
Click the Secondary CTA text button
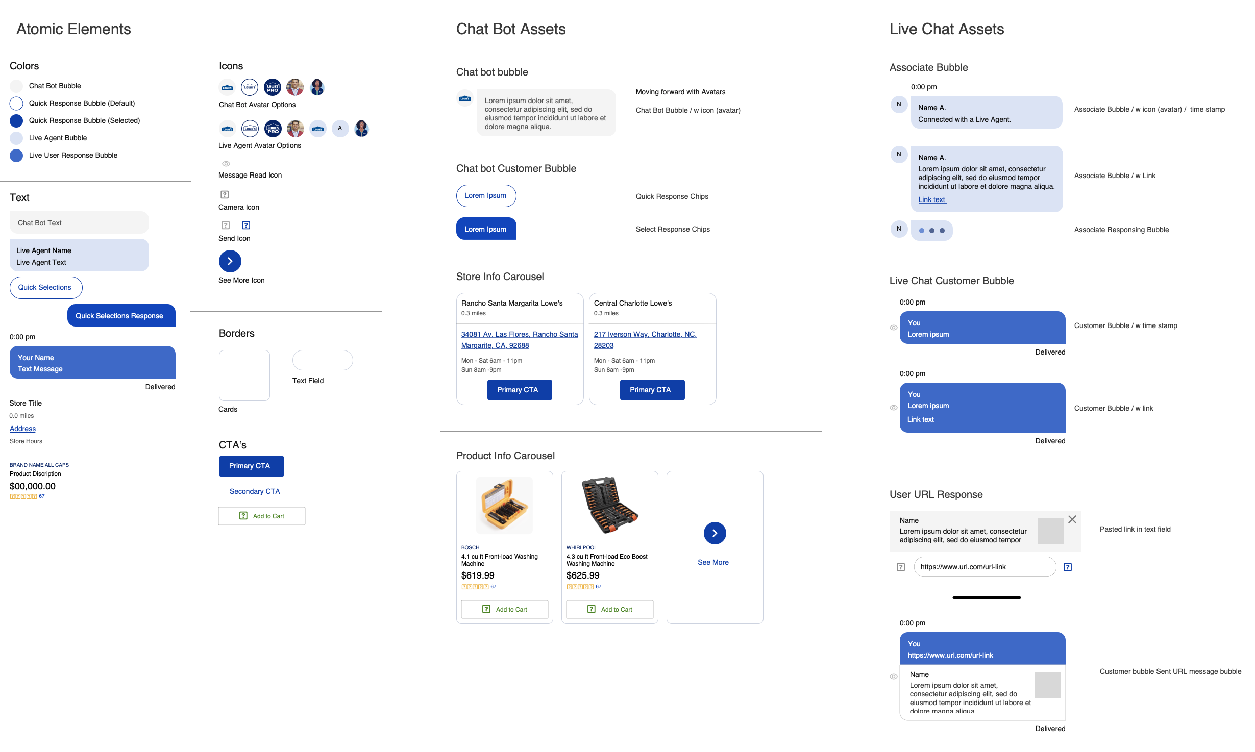pyautogui.click(x=255, y=491)
